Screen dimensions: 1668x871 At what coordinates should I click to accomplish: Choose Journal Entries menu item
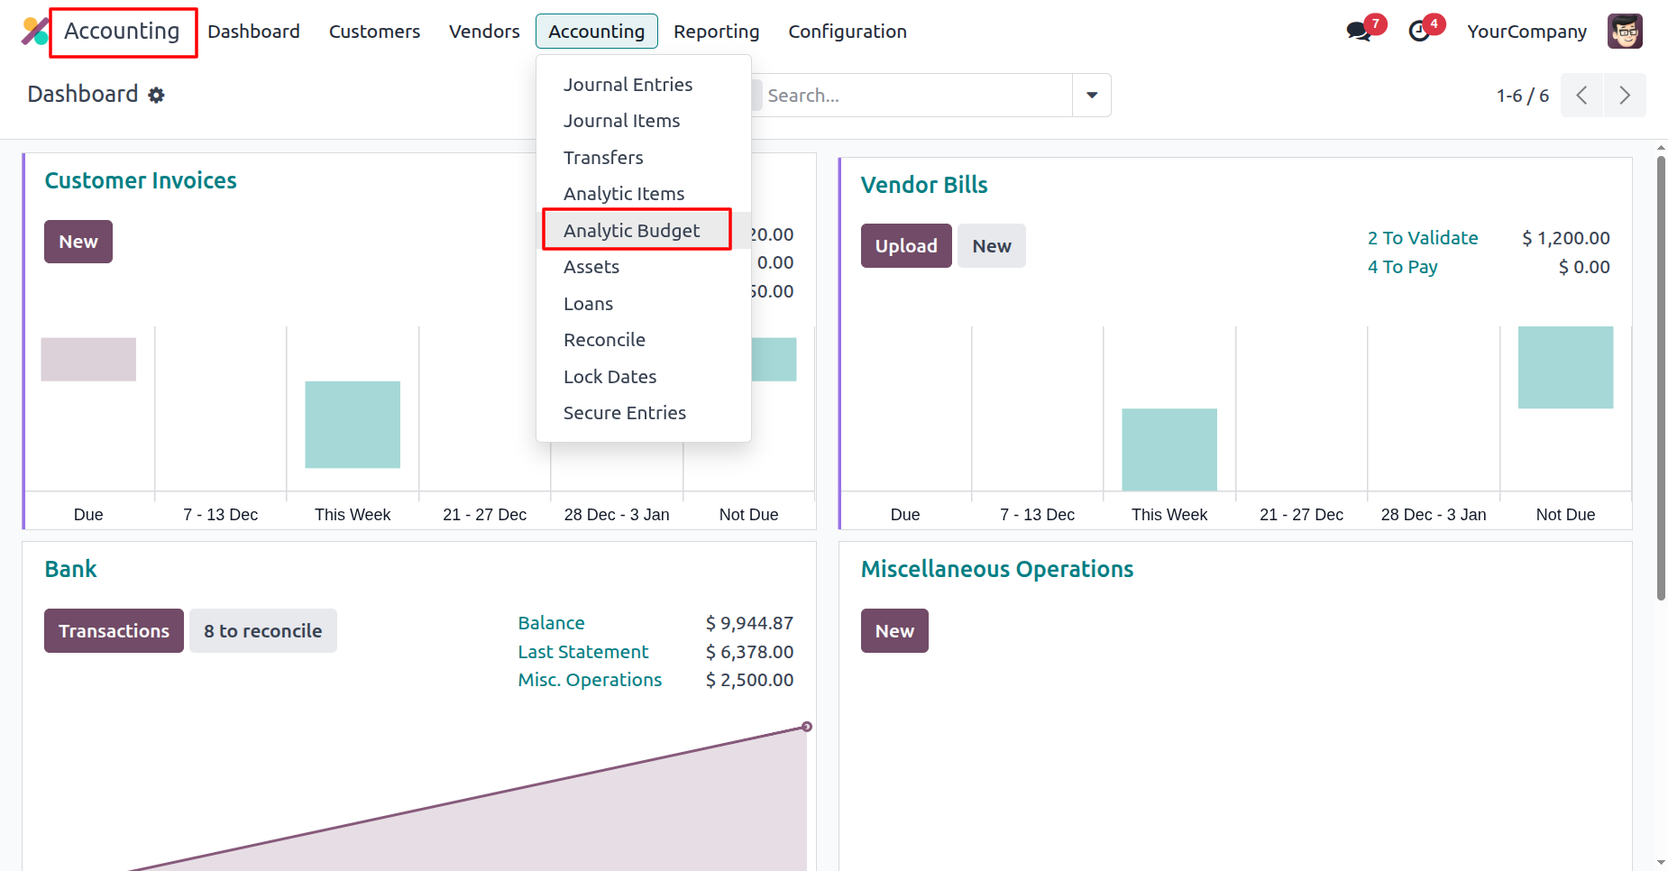click(628, 85)
